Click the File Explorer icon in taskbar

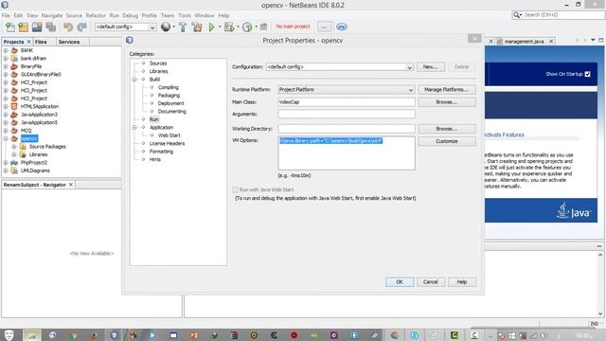32,335
